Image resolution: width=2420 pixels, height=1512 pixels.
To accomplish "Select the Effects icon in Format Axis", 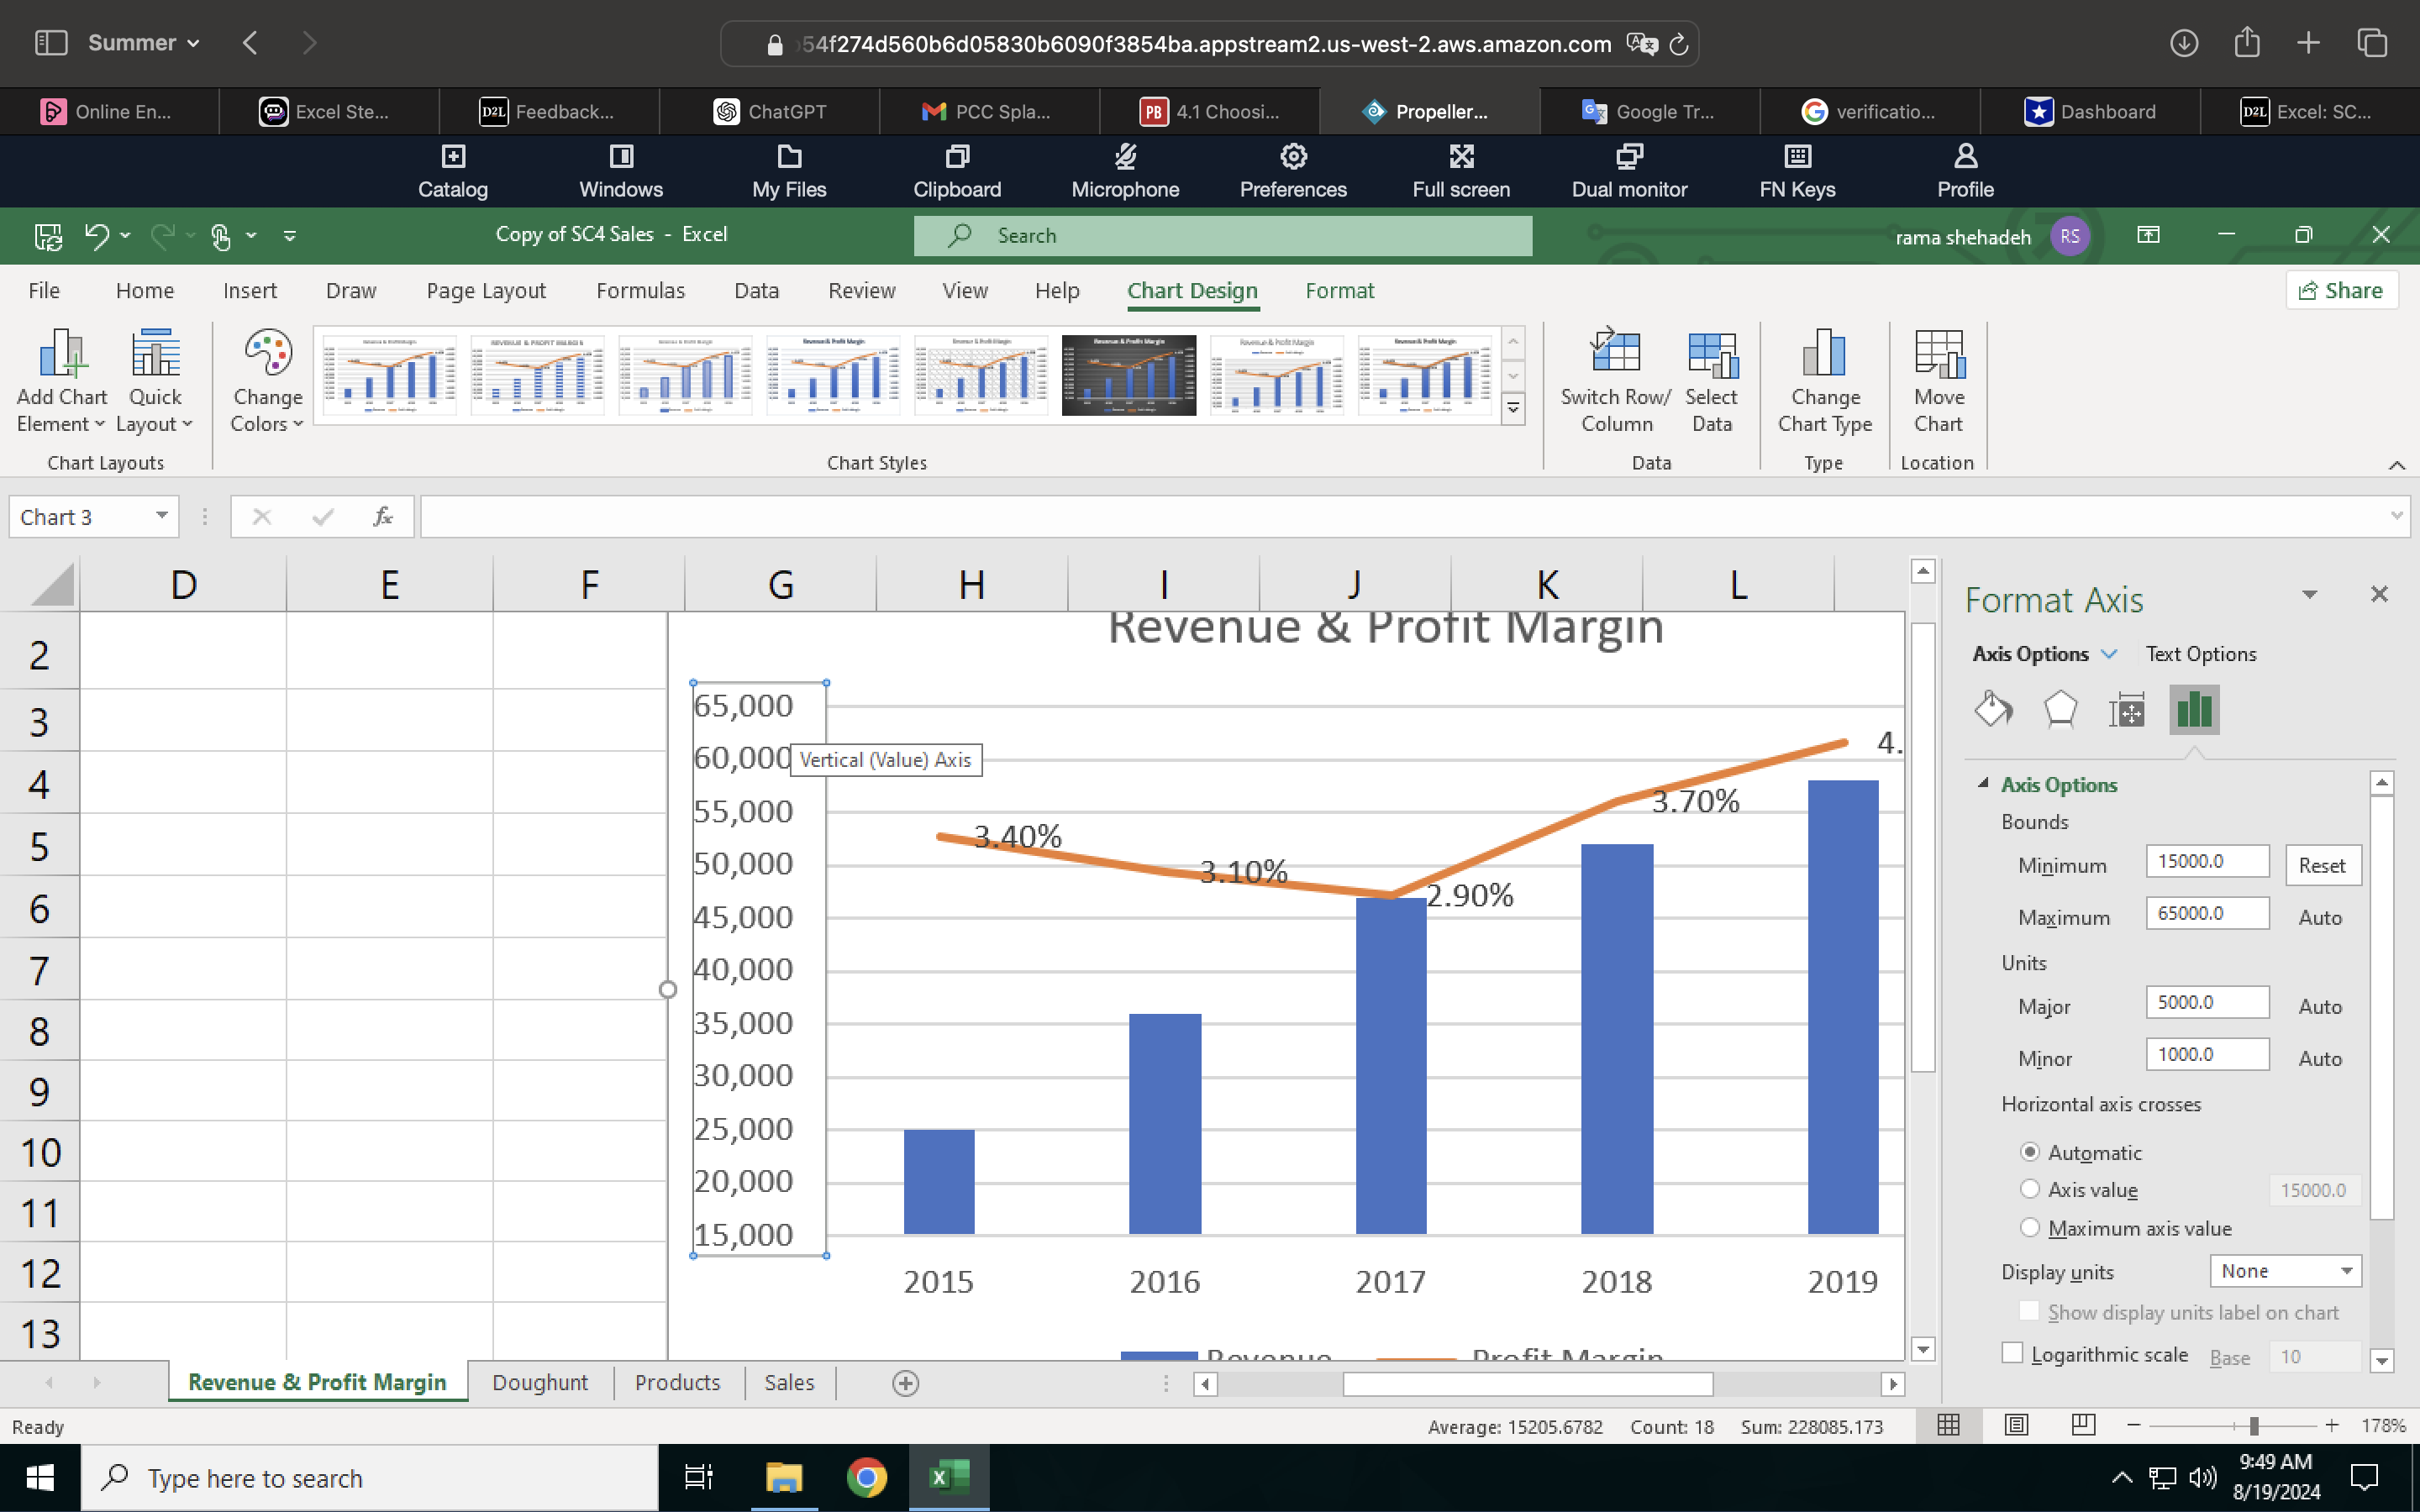I will point(2060,709).
